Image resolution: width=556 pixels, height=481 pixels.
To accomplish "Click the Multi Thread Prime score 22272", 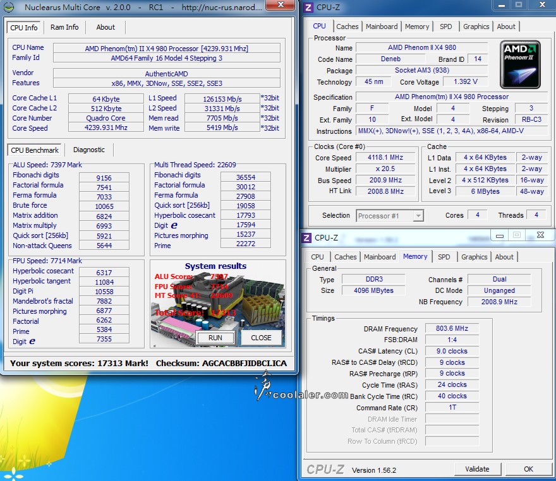I will click(245, 244).
